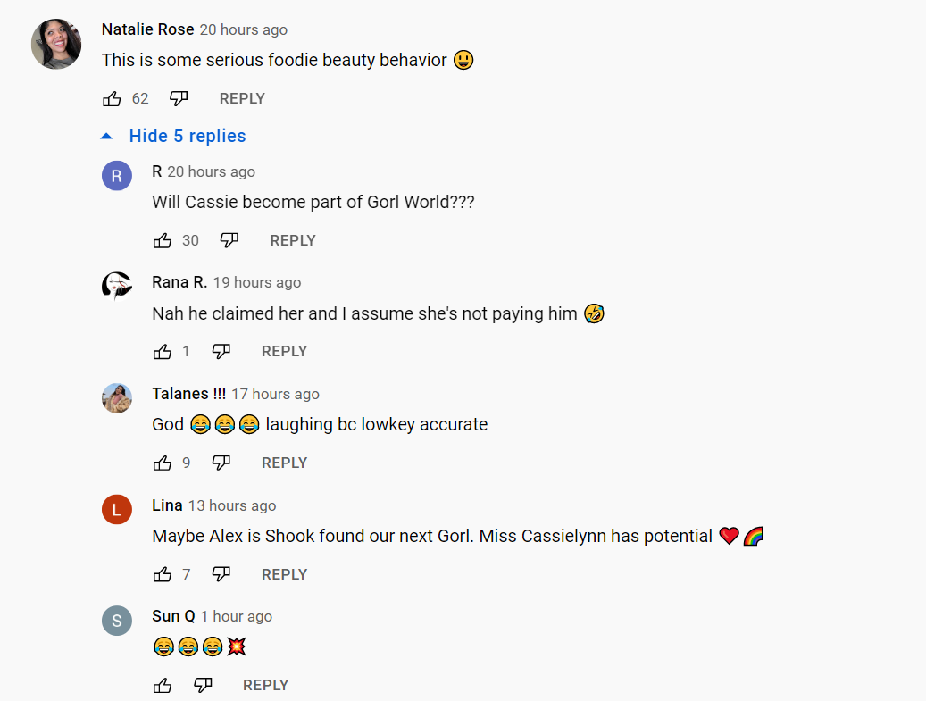Dislike Talanes !!! comment

coord(221,463)
